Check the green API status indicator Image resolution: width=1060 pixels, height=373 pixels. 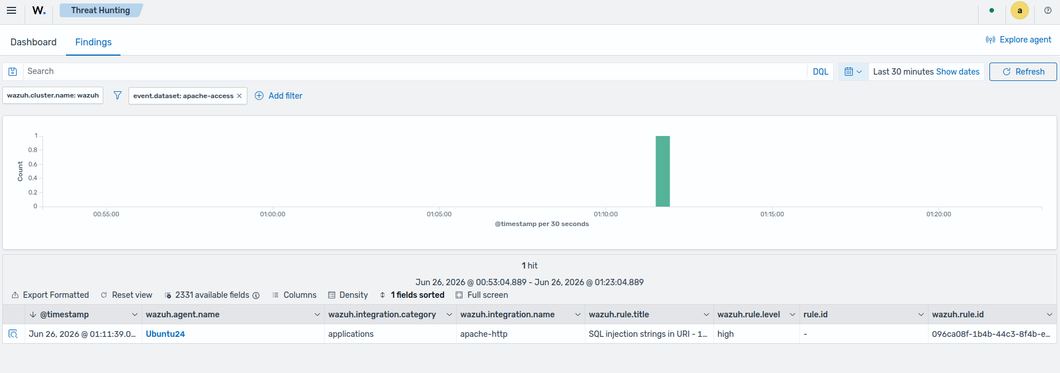click(992, 10)
